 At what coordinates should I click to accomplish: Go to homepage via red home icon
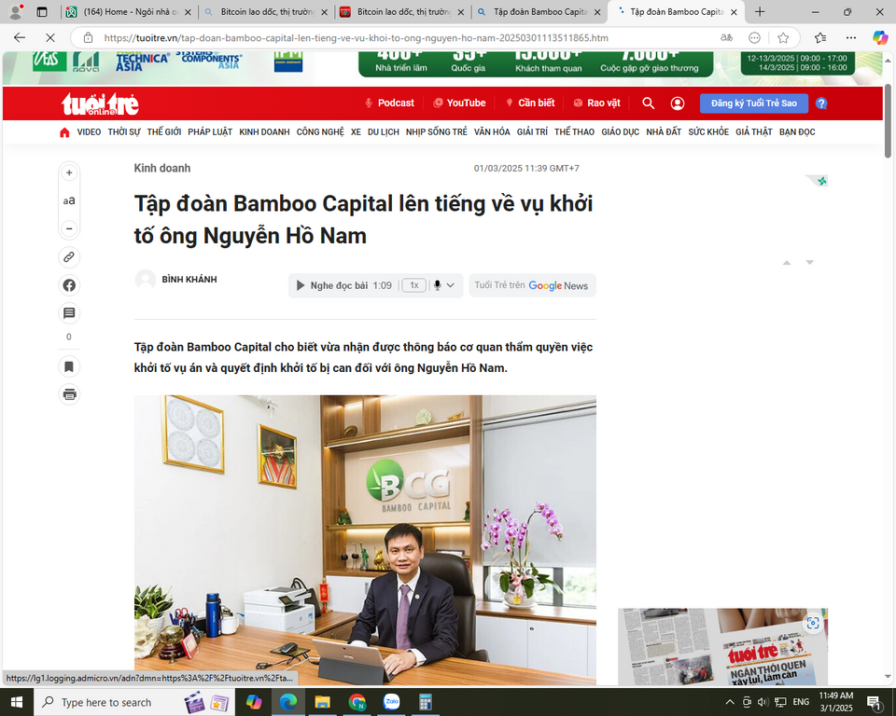[64, 132]
